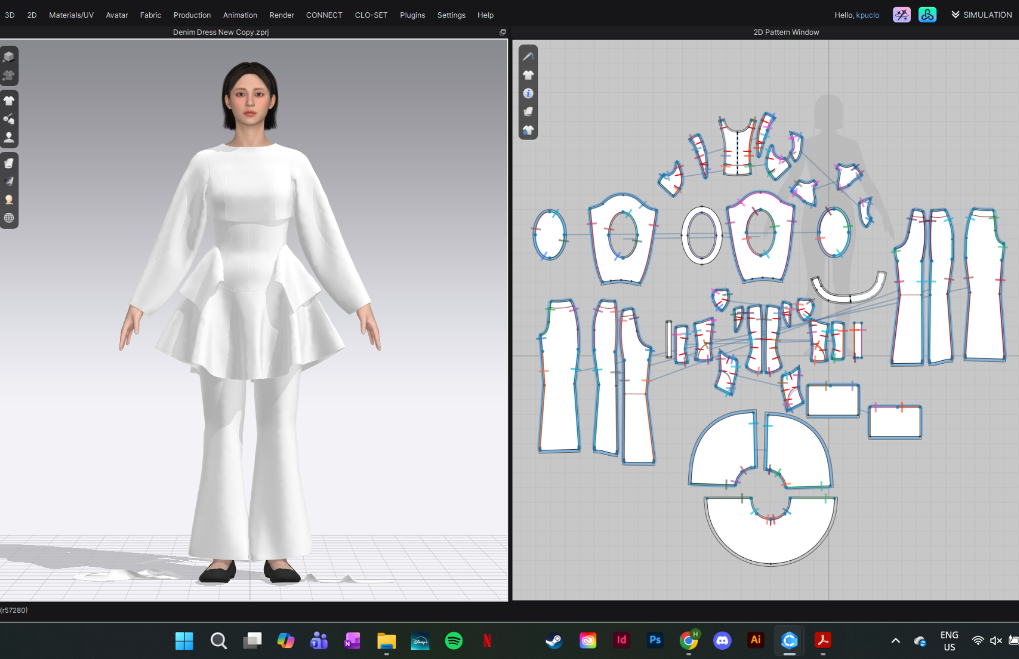Click the white t-shirt garment icon in 3D toolbar
1019x659 pixels.
coord(9,100)
